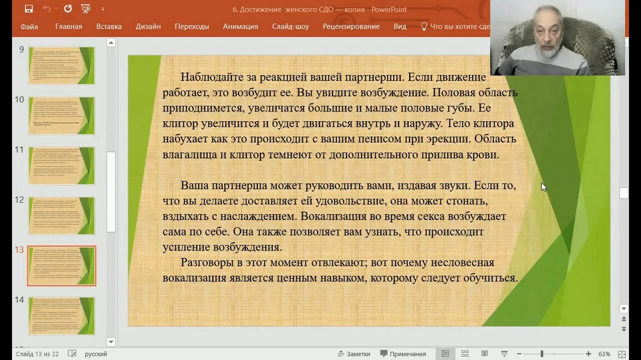
Task: Select slide 12 thumbnail
Action: pos(62,215)
